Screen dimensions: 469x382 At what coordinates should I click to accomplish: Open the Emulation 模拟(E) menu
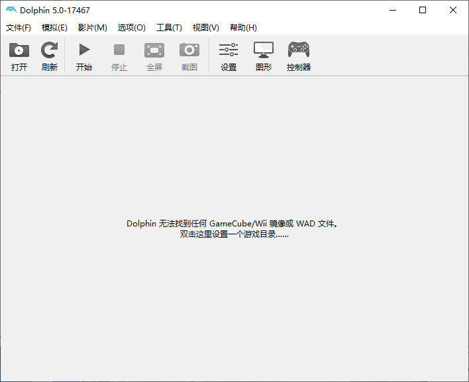tap(54, 28)
